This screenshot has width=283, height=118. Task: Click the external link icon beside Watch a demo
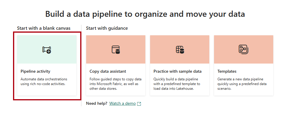[x=139, y=104]
